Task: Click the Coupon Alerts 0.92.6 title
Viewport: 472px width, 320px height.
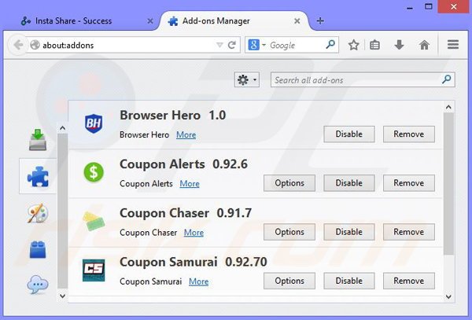Action: pyautogui.click(x=183, y=164)
